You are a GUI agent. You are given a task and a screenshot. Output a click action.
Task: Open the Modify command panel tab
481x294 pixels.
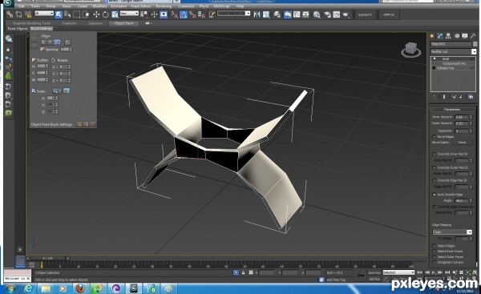click(440, 36)
